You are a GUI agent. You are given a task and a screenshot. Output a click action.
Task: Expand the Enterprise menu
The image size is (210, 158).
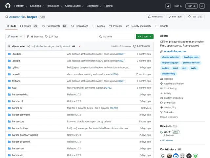click(94, 6)
